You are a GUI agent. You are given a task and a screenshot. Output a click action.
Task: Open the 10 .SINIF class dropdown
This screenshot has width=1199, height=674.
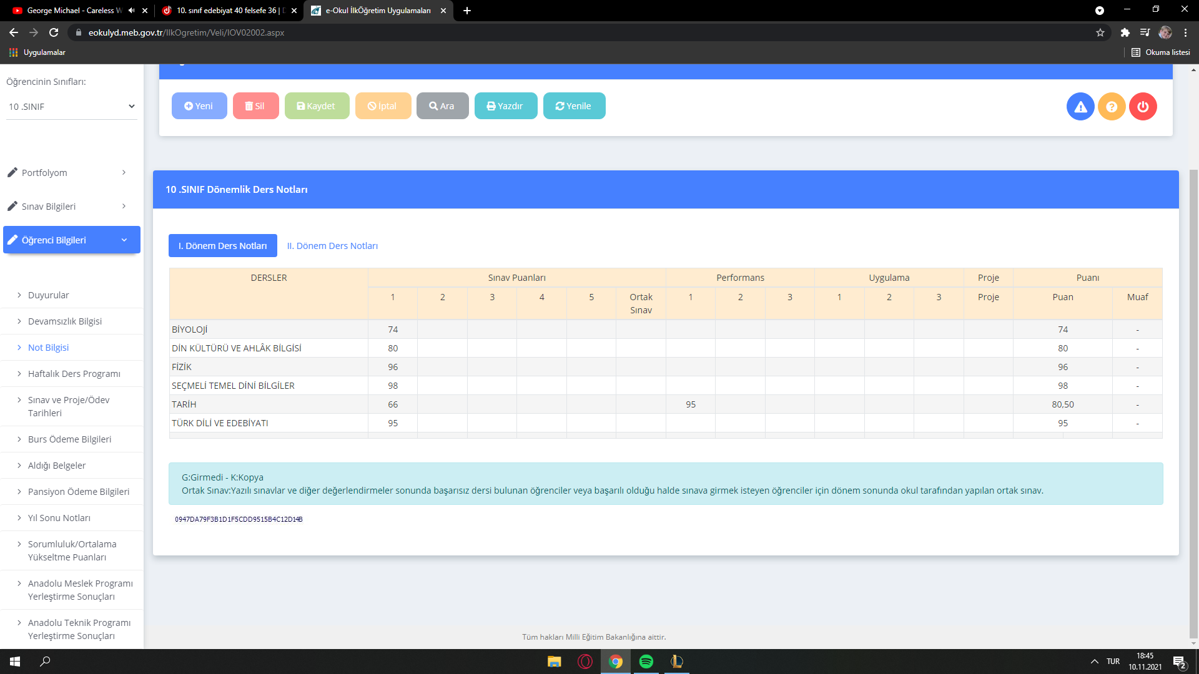71,107
